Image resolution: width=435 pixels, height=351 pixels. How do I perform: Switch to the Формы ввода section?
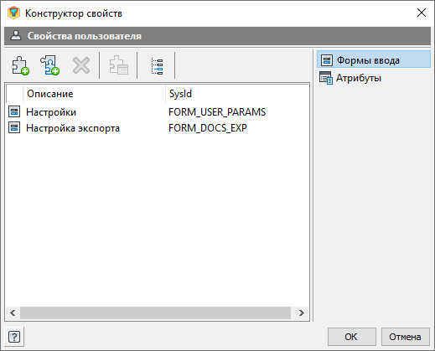[x=374, y=60]
